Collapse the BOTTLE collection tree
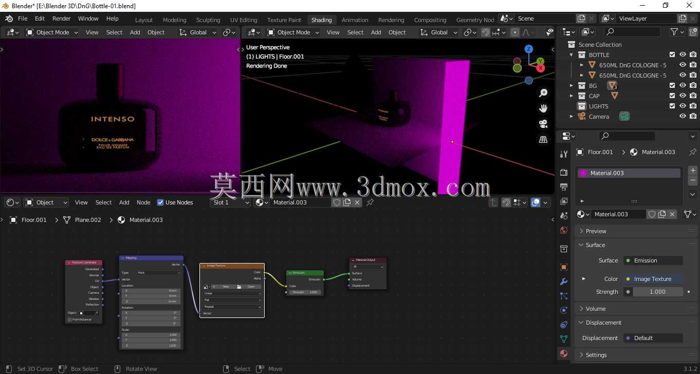This screenshot has width=700, height=374. [571, 55]
